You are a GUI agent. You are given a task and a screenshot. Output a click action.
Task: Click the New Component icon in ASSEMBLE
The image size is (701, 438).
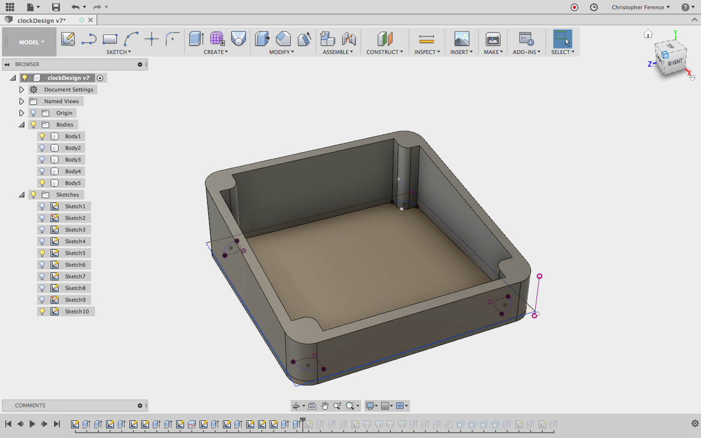click(328, 39)
